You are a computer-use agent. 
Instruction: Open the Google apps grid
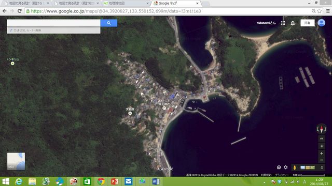(283, 23)
